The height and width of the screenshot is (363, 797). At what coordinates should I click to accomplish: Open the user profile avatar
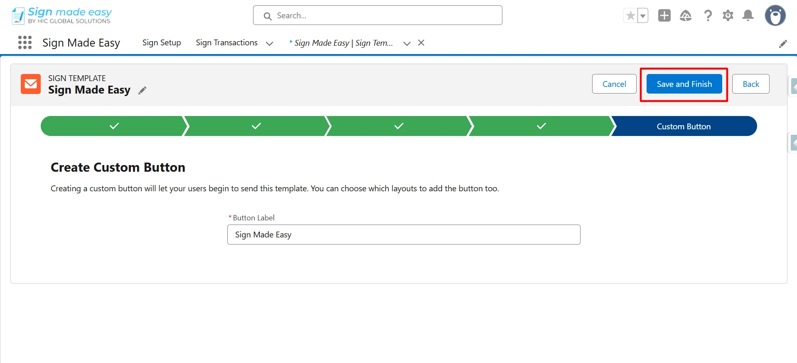pyautogui.click(x=775, y=16)
